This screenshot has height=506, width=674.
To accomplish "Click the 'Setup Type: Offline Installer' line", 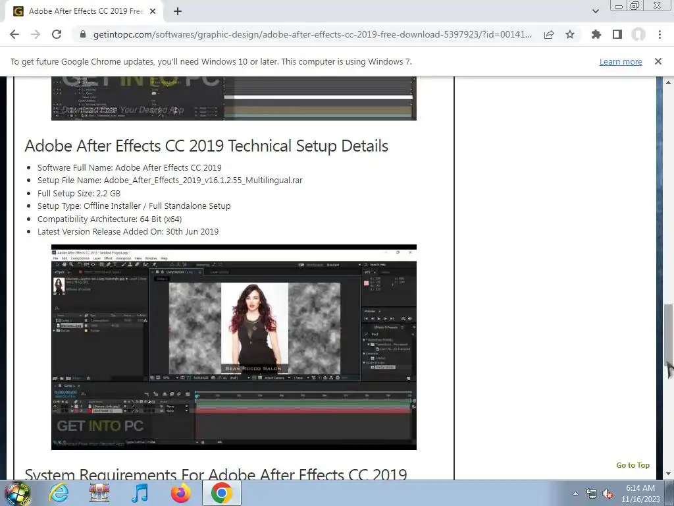I will pyautogui.click(x=134, y=206).
